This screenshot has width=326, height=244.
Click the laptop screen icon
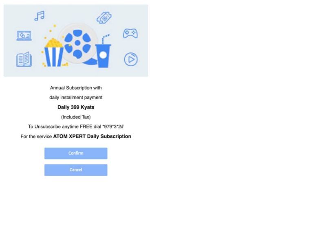[24, 36]
